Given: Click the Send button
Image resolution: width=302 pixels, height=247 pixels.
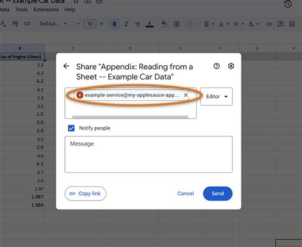Looking at the screenshot, I should (218, 194).
